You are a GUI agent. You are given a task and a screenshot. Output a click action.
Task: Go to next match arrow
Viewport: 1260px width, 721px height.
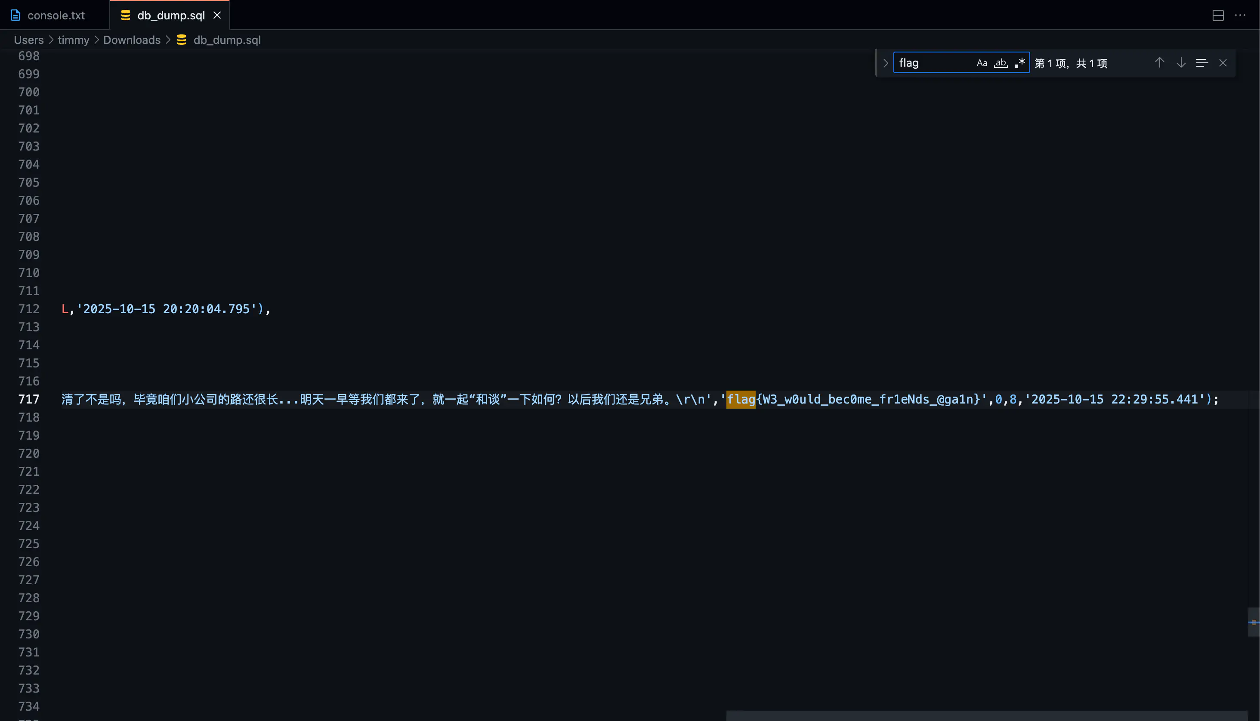[1181, 63]
